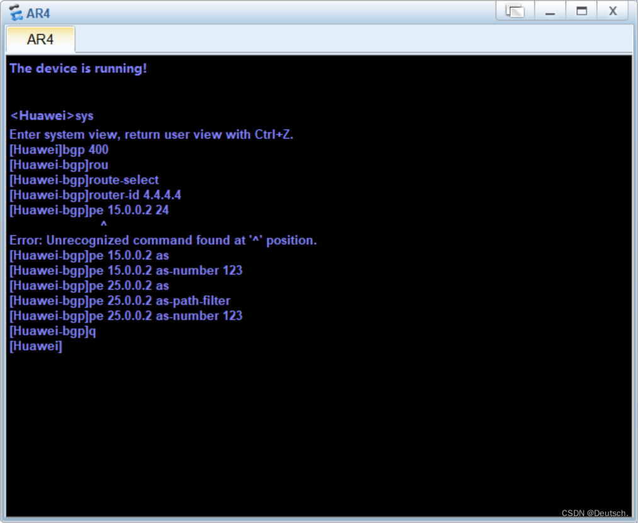Click 'Enter system view' message line
638x523 pixels.
[x=152, y=134]
